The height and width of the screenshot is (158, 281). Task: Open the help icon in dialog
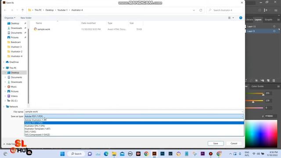[241, 18]
